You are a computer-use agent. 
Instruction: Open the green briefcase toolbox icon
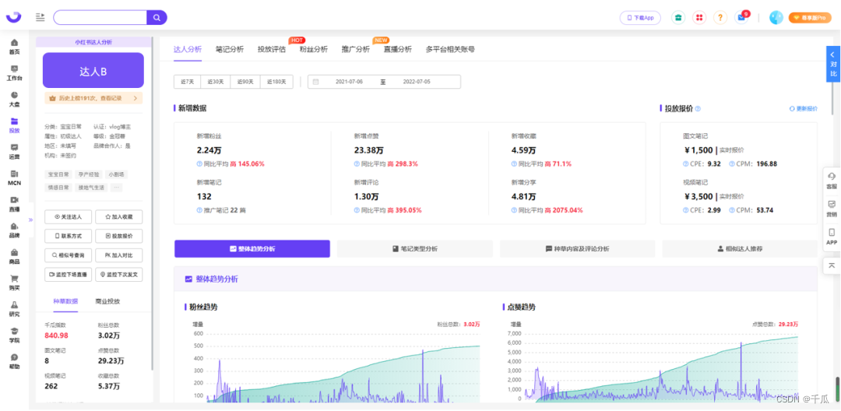click(678, 18)
